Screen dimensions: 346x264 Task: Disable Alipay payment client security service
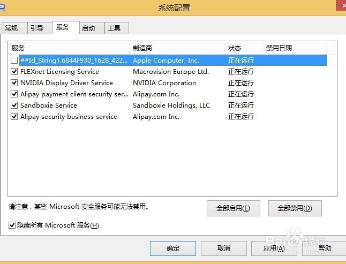14,94
